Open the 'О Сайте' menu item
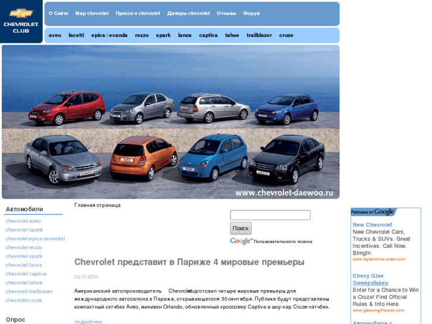The width and height of the screenshot is (432, 324). (58, 13)
